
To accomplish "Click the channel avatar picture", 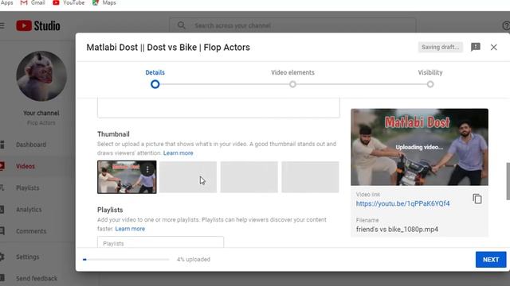I will 41,76.
